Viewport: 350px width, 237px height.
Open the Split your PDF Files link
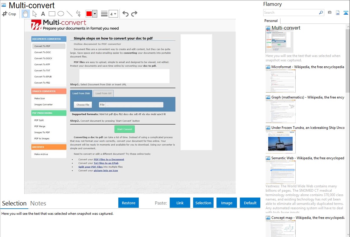(x=90, y=167)
